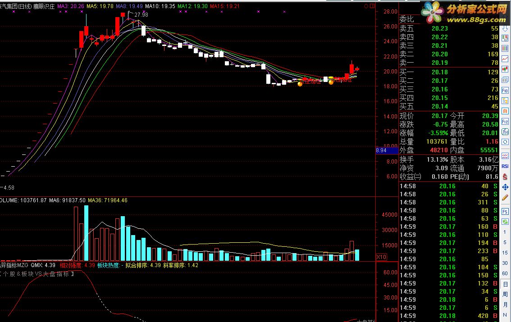The height and width of the screenshot is (322, 511).
Task: Switch to 1-minute period
Action: coord(505,232)
